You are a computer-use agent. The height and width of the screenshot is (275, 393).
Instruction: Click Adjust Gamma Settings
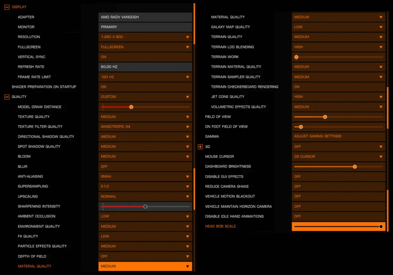pyautogui.click(x=338, y=137)
